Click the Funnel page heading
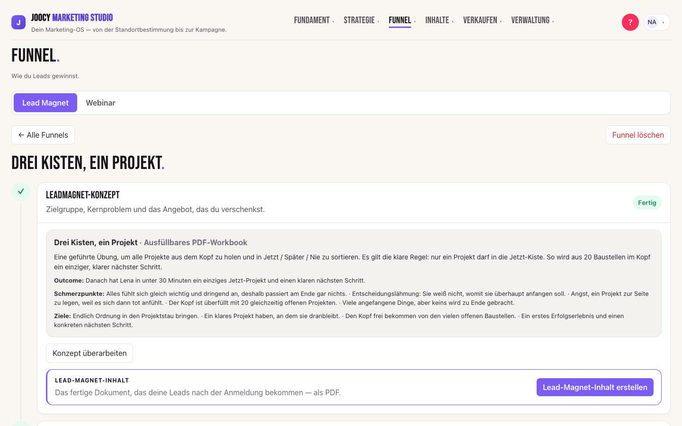 click(36, 55)
